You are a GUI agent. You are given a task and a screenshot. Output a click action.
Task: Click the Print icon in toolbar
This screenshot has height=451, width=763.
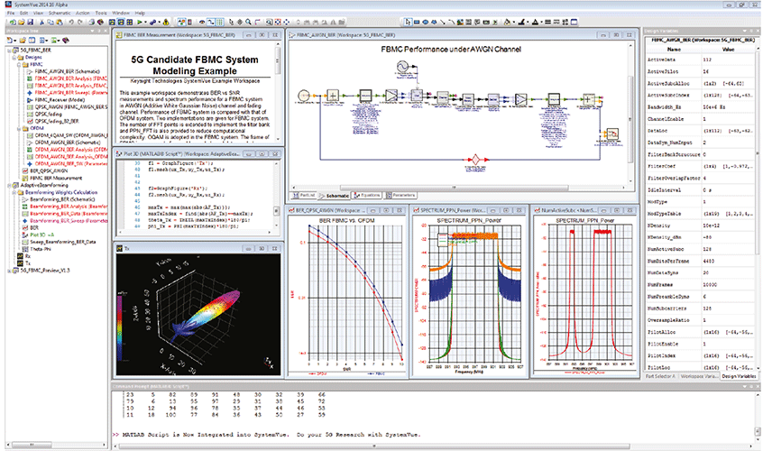pos(91,22)
